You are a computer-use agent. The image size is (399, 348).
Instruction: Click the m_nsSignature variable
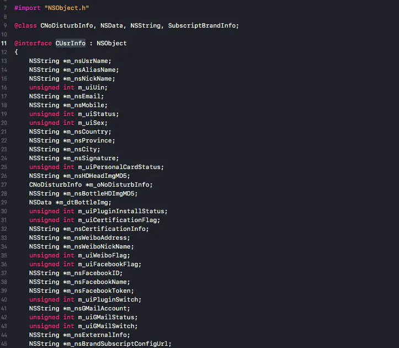[92, 158]
